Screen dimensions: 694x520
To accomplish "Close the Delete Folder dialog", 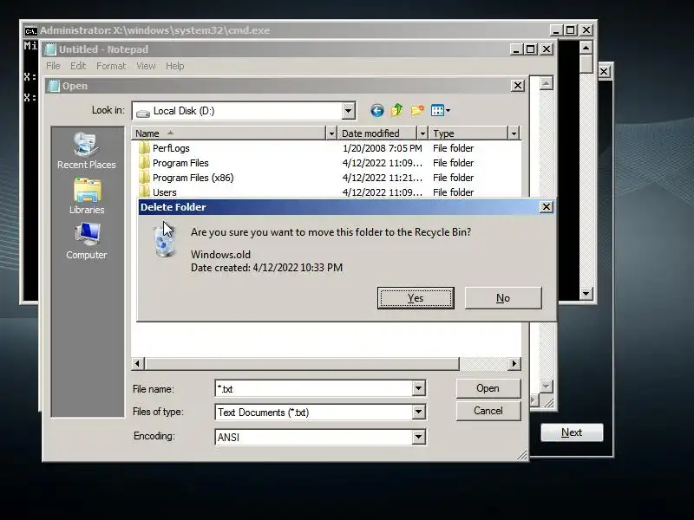I will [x=547, y=207].
